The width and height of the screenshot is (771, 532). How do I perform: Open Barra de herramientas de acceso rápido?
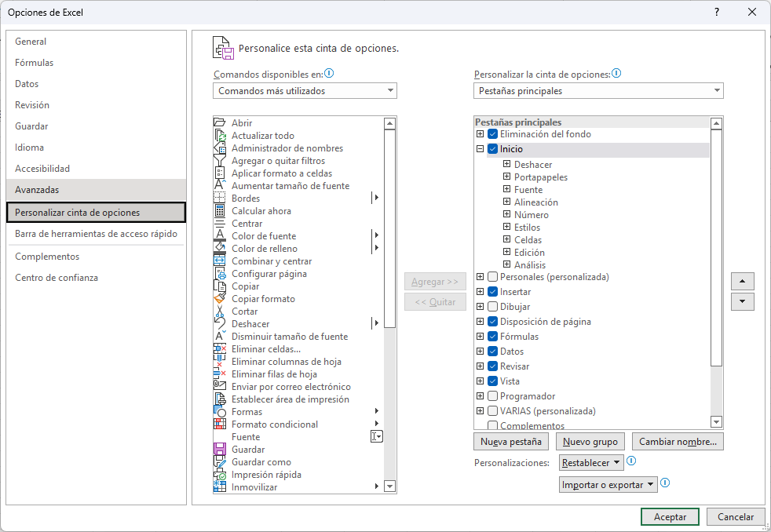97,234
